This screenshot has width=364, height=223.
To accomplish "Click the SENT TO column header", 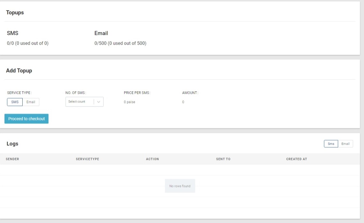I will (223, 159).
